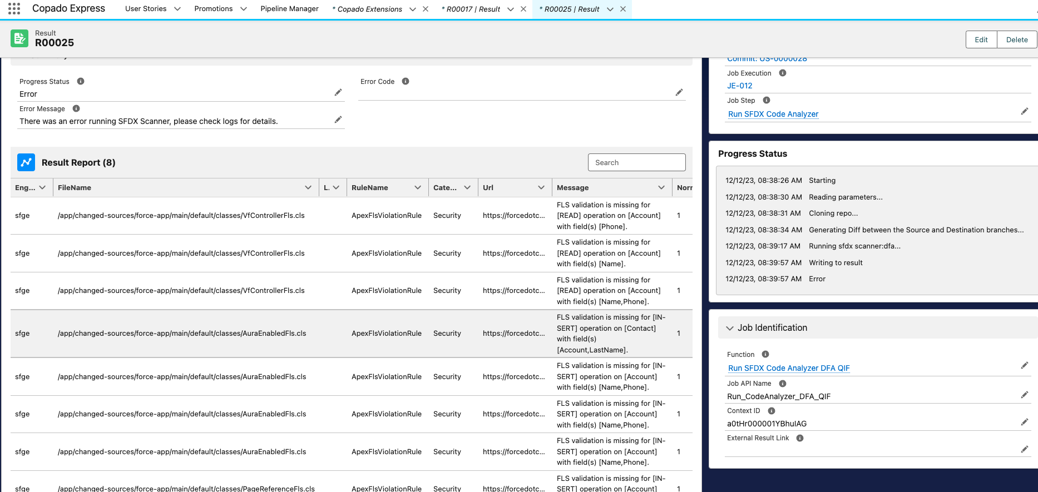The width and height of the screenshot is (1038, 492).
Task: Edit the Function field pencil
Action: coord(1025,365)
